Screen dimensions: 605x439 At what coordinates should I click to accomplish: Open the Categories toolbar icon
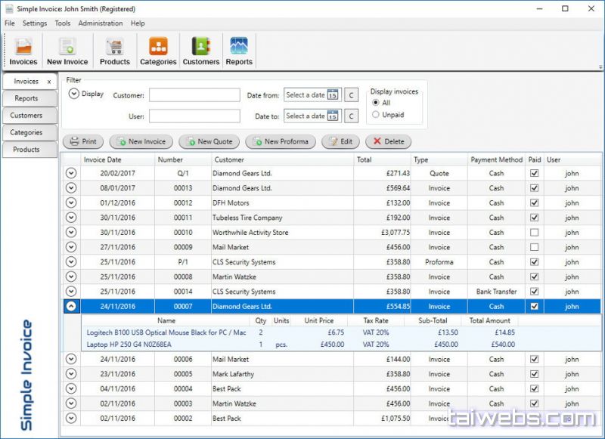pos(158,51)
